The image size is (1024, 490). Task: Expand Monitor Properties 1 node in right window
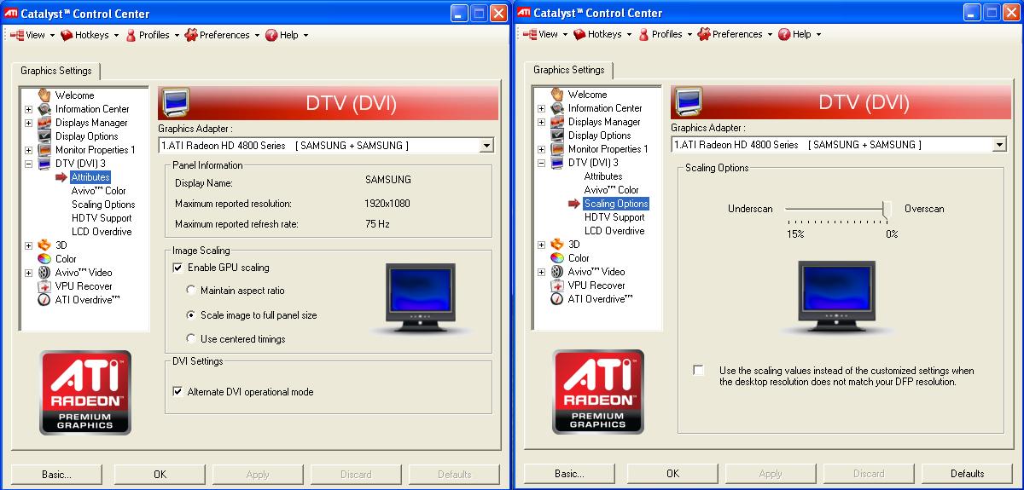click(x=541, y=149)
